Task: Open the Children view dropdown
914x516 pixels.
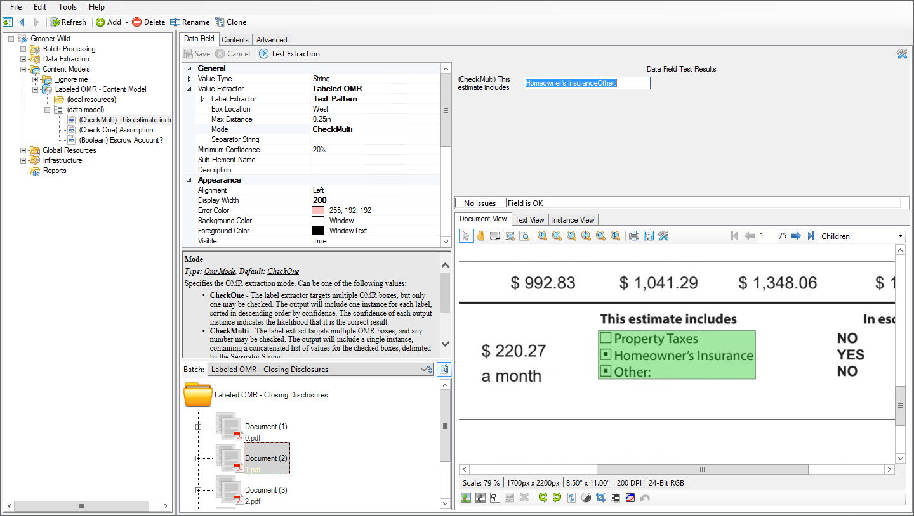Action: tap(900, 236)
